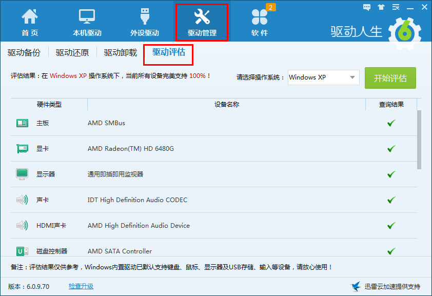Click the checkmark for AMD SMBus
Viewport: 432px width, 296px height.
[391, 123]
